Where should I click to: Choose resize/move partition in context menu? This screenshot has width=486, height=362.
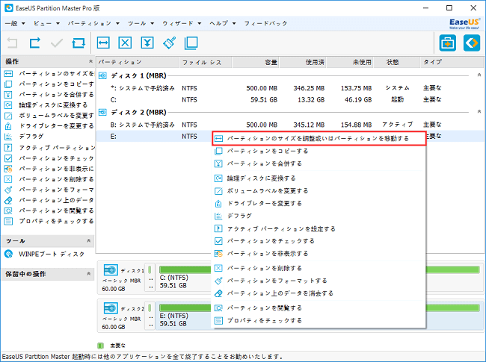(319, 139)
